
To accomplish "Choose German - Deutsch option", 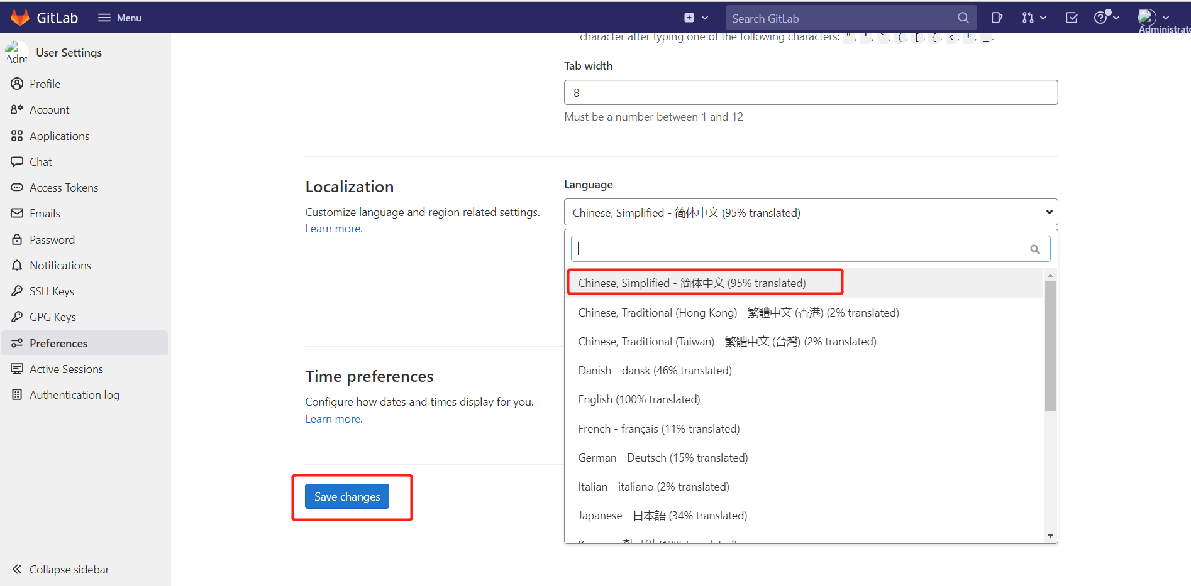I will point(804,457).
